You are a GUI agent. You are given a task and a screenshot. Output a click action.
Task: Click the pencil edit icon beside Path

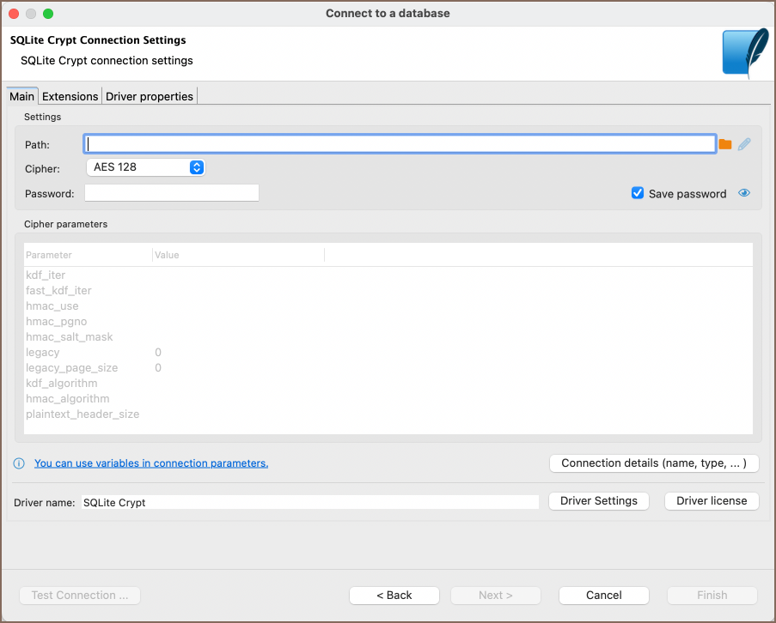pyautogui.click(x=744, y=144)
